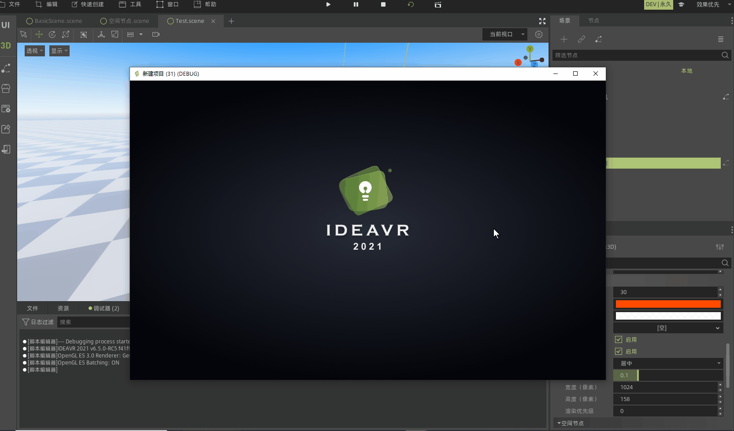Uncheck the second 启用 checkbox
The image size is (734, 431).
tap(619, 352)
